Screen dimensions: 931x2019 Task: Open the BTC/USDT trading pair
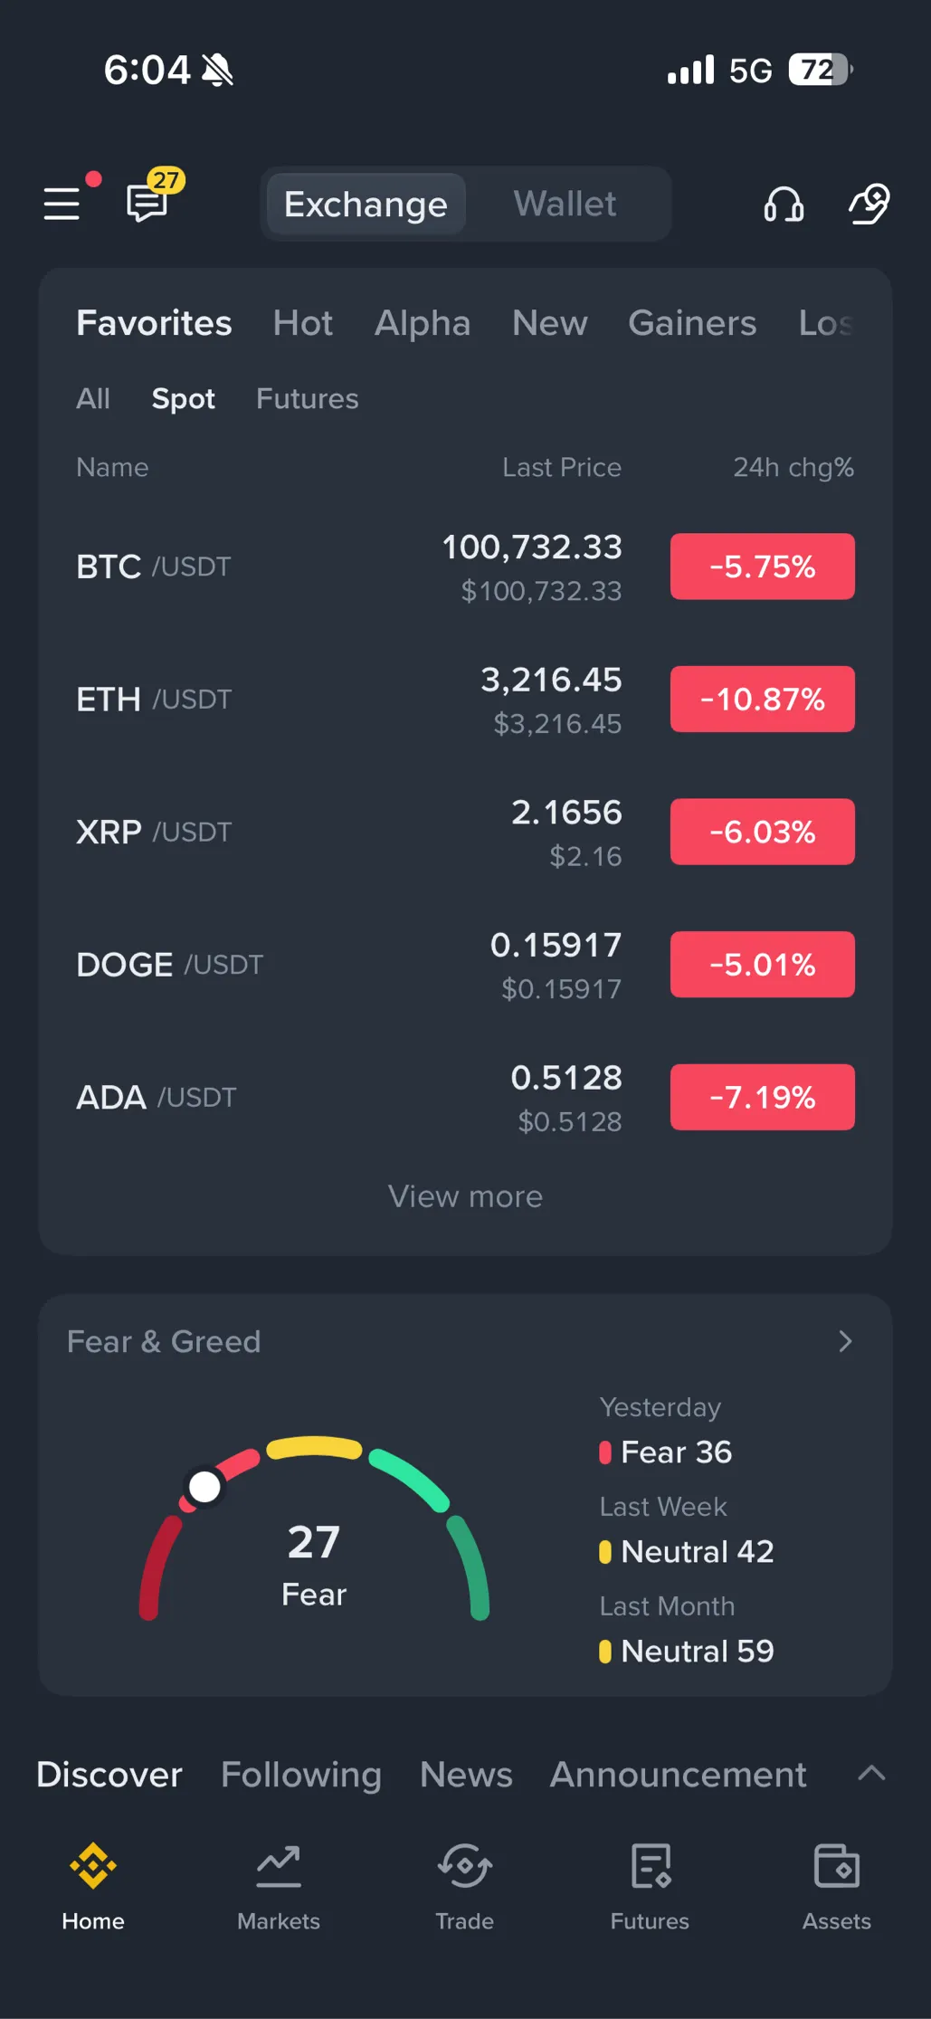tap(154, 567)
